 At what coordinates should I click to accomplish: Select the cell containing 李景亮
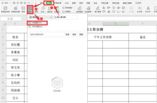15,52
